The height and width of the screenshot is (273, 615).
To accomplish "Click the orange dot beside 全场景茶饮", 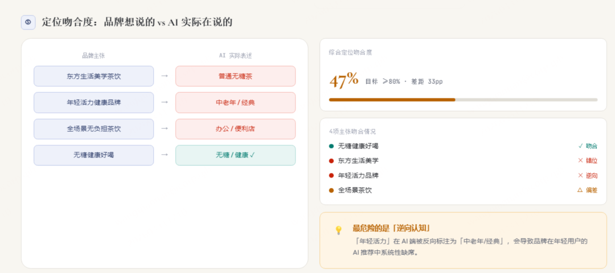I will [x=331, y=190].
